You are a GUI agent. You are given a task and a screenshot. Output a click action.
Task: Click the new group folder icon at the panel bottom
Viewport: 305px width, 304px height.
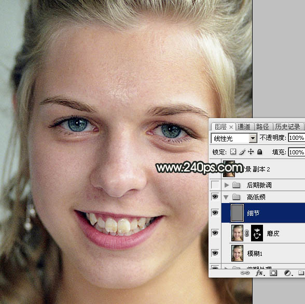pos(301,273)
